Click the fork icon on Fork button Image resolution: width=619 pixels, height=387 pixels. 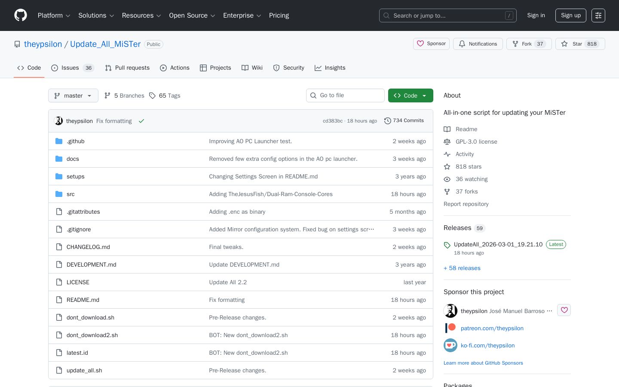point(515,44)
